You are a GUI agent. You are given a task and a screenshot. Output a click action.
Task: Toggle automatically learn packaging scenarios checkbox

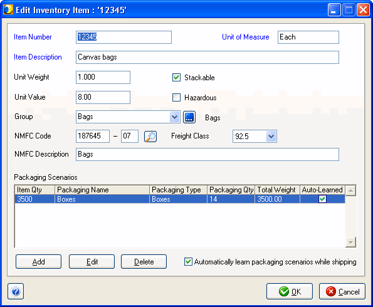[188, 262]
